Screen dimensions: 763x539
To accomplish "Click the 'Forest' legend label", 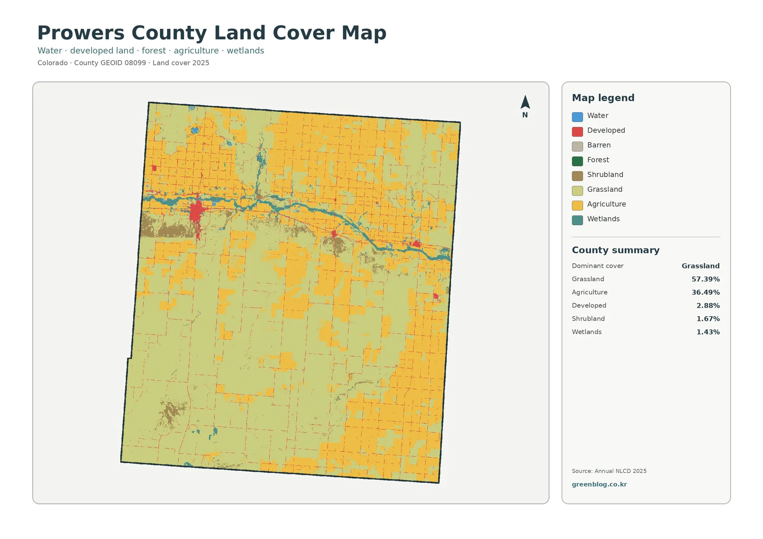I will [x=598, y=160].
